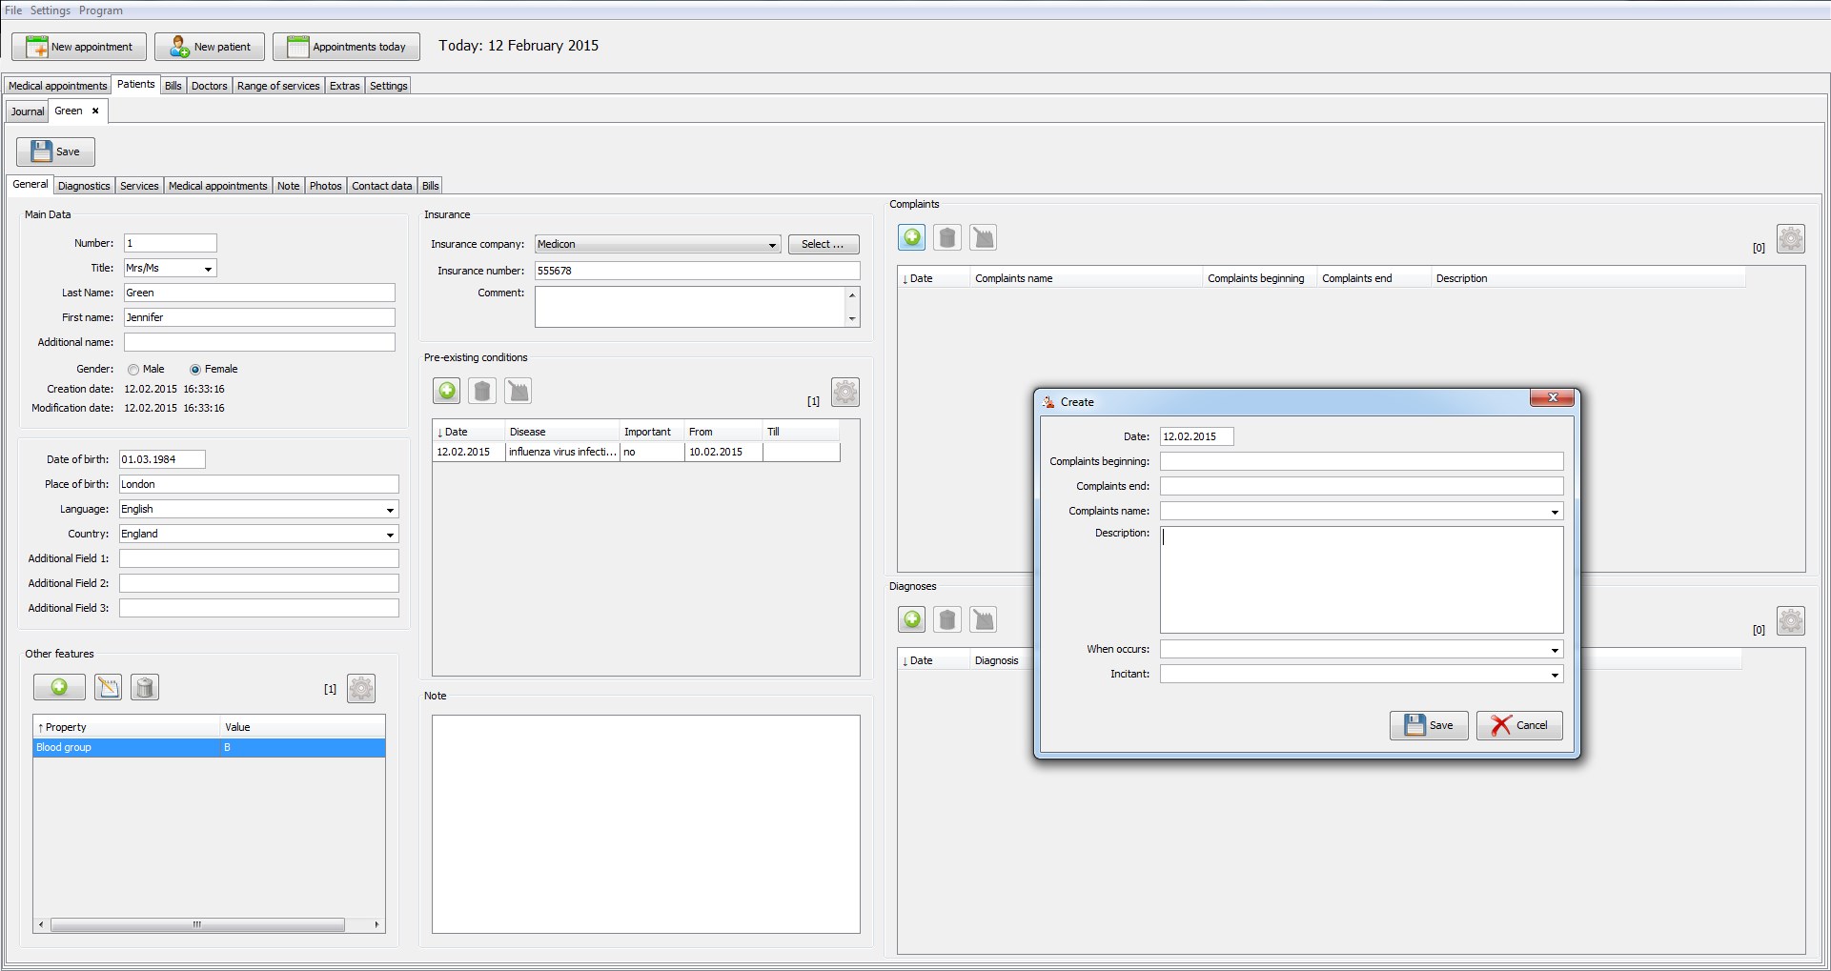This screenshot has width=1831, height=971.
Task: Click Select ... button for insurance company
Action: [x=824, y=245]
